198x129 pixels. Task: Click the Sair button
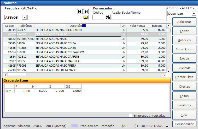[x=184, y=115]
